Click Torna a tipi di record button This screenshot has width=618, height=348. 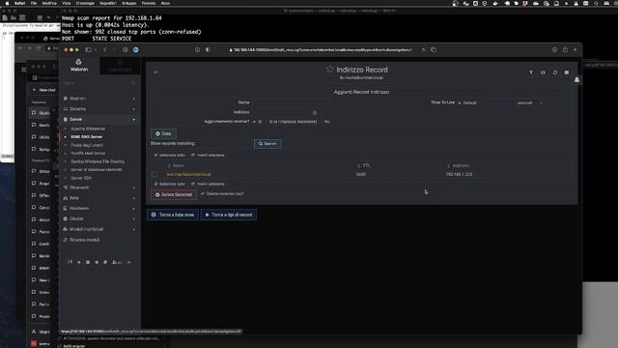point(229,215)
